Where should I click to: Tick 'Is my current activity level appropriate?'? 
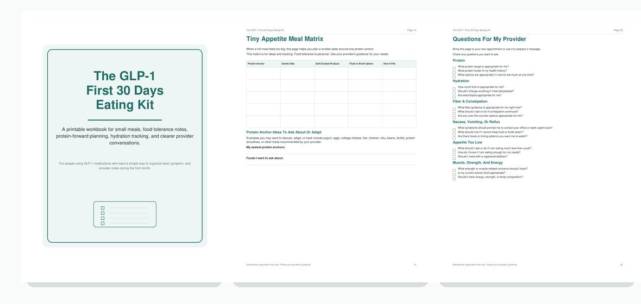(454, 174)
